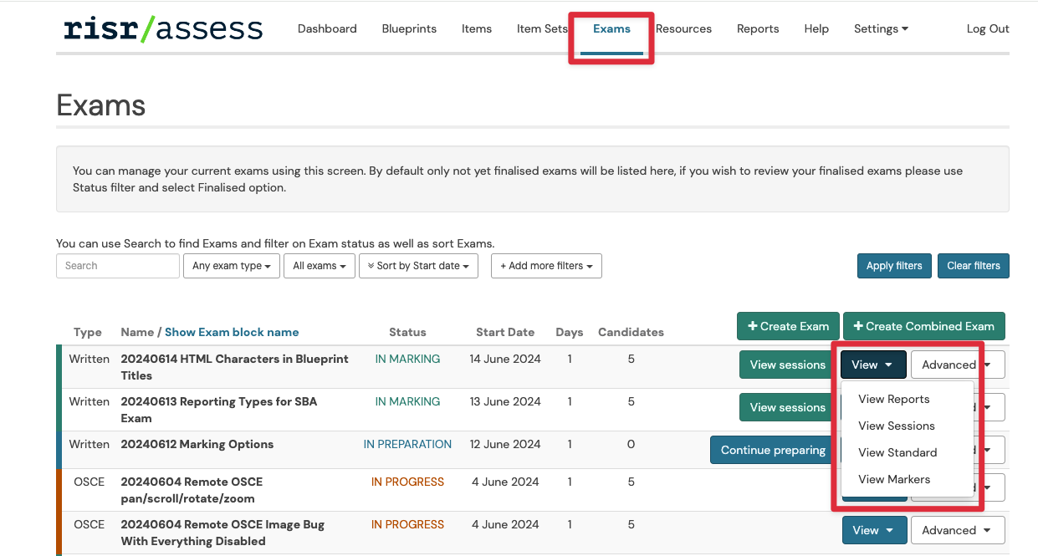Screen dimensions: 1038x556
Task: Click the Log Out link
Action: click(988, 28)
